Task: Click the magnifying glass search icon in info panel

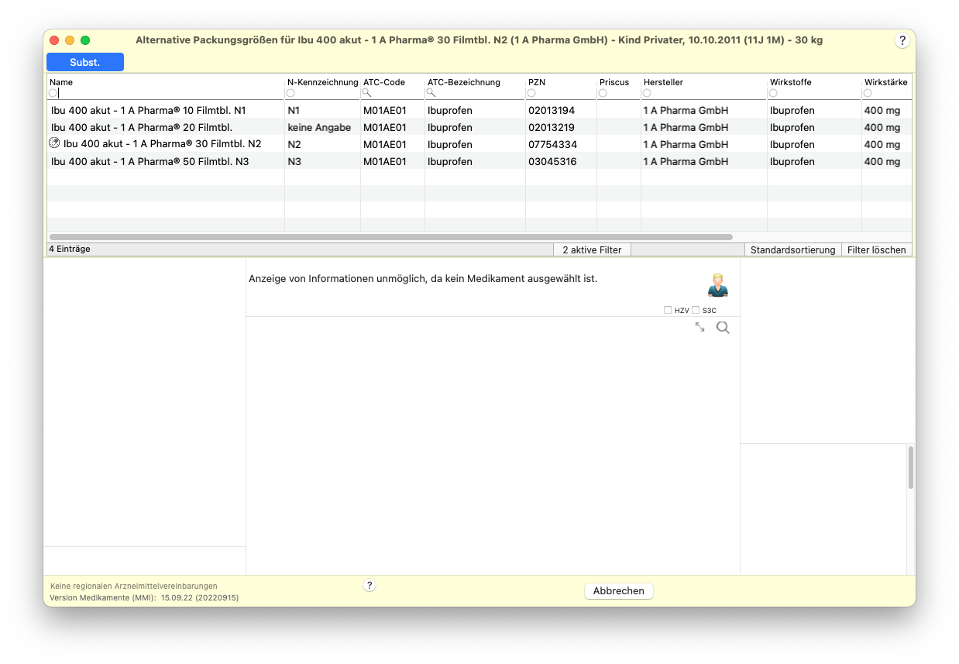Action: [x=723, y=328]
